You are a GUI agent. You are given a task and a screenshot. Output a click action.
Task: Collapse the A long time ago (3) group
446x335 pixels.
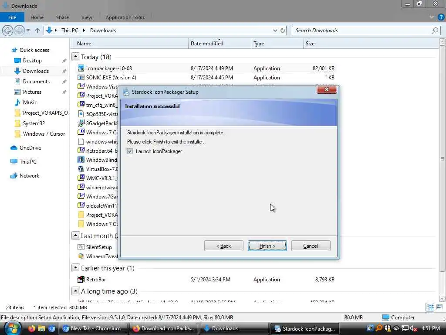point(75,291)
